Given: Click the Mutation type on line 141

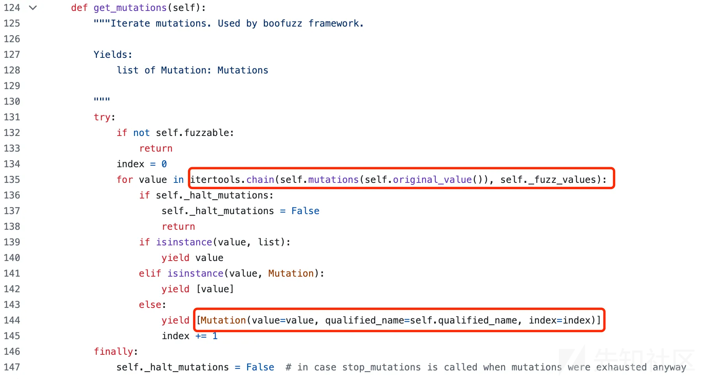Looking at the screenshot, I should (x=291, y=273).
